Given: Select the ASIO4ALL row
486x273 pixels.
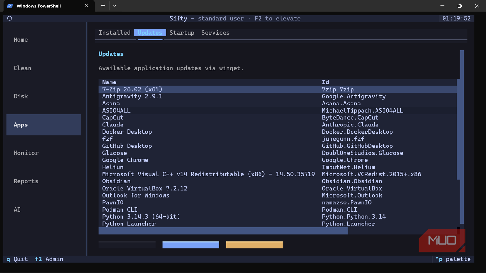Looking at the screenshot, I should pyautogui.click(x=278, y=111).
